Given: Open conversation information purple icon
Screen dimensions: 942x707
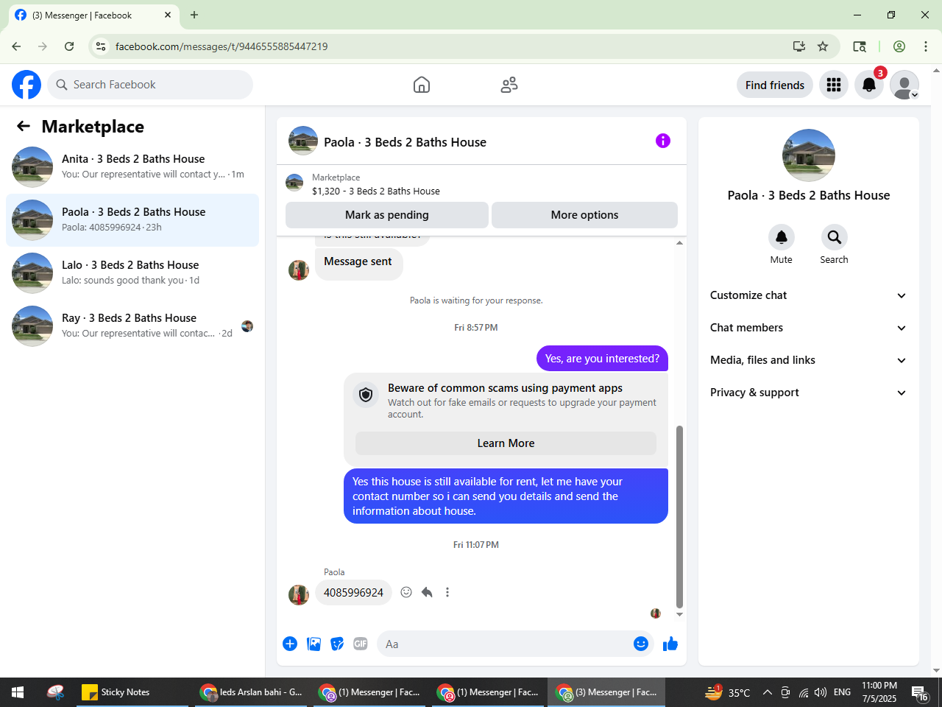Looking at the screenshot, I should click(663, 141).
